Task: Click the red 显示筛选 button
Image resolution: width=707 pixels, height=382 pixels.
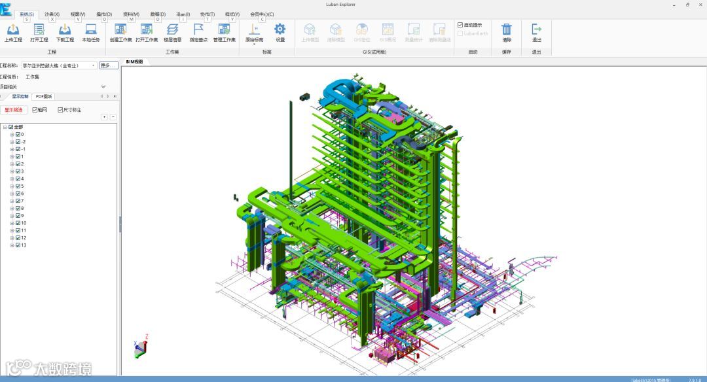Action: (14, 110)
